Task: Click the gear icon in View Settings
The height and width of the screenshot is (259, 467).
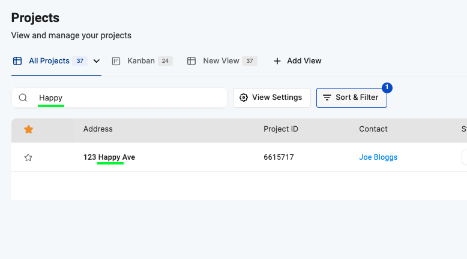Action: [x=244, y=97]
